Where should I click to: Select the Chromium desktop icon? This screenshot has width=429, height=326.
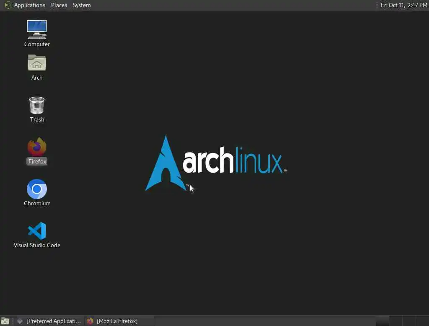click(x=37, y=189)
